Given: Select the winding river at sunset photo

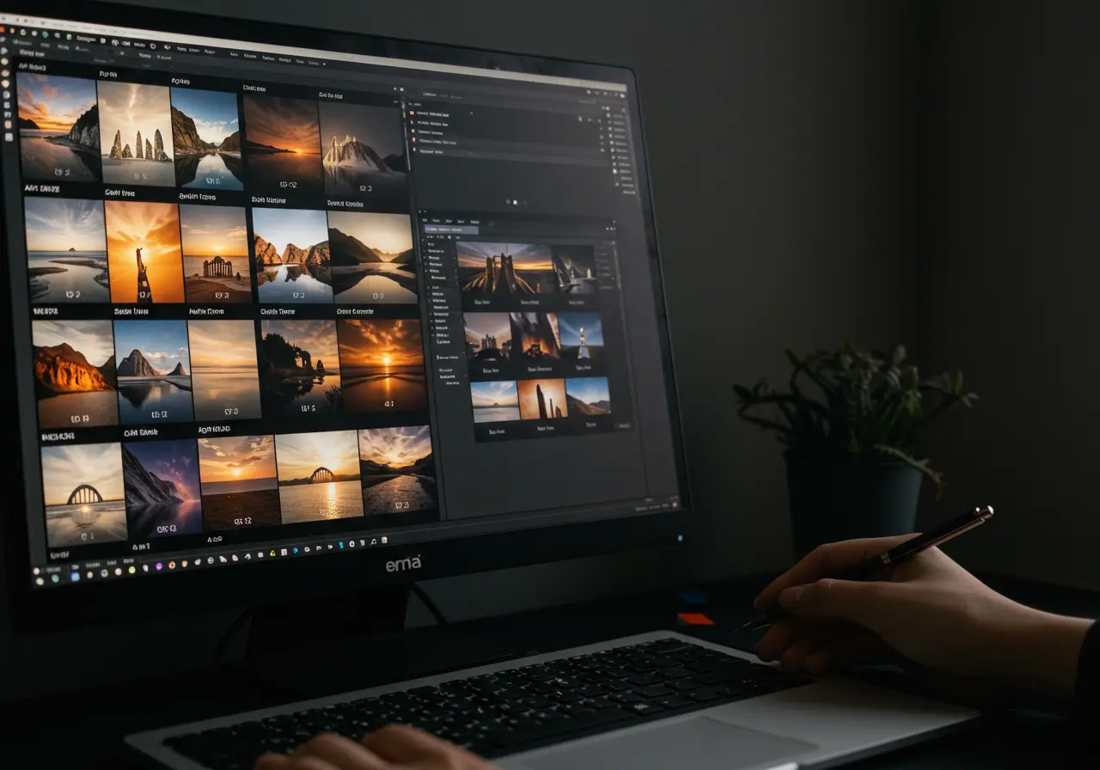Looking at the screenshot, I should tap(396, 470).
